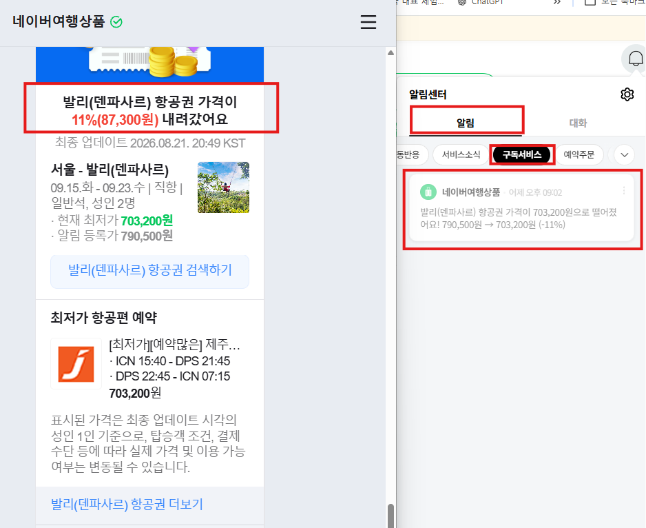Click the 네이버여행상품 header title
The image size is (646, 528).
point(59,21)
